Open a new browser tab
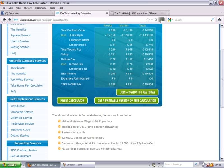The height and width of the screenshot is (168, 224). 167,13
